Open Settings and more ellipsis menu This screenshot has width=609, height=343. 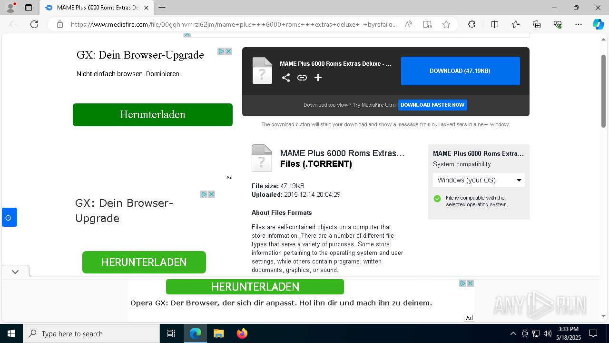coord(579,24)
